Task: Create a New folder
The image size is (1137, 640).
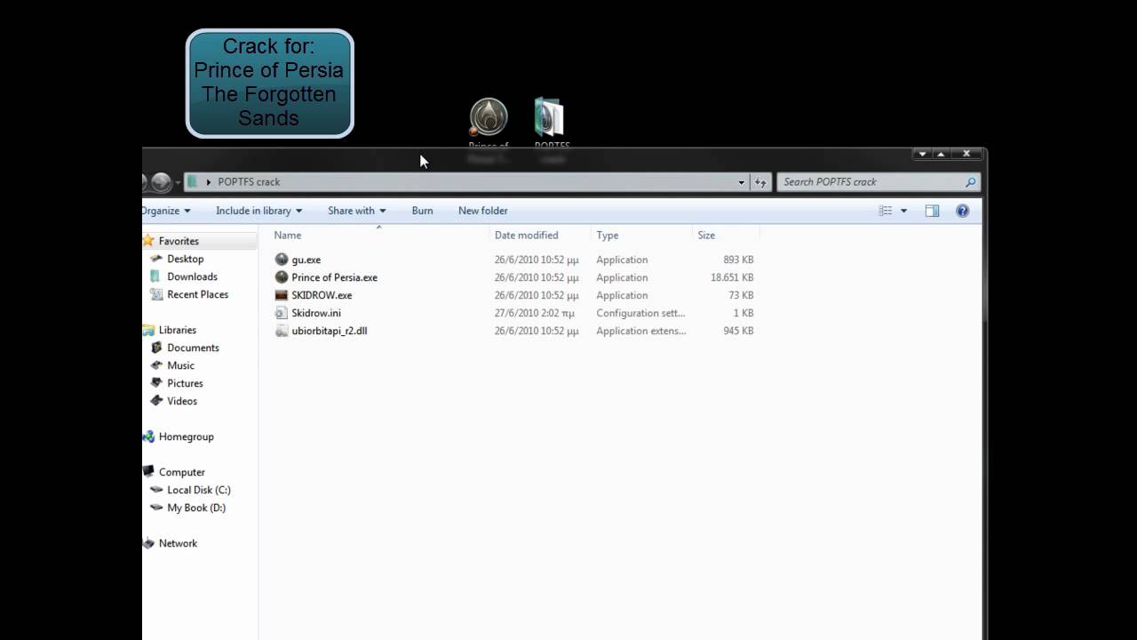Action: click(x=482, y=211)
